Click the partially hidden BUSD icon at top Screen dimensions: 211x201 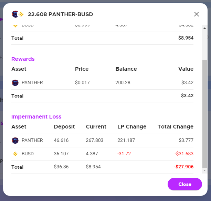(15, 26)
